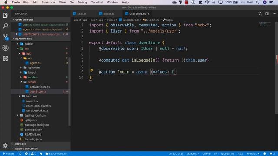Open index.tsx in the file tree

tap(32, 101)
